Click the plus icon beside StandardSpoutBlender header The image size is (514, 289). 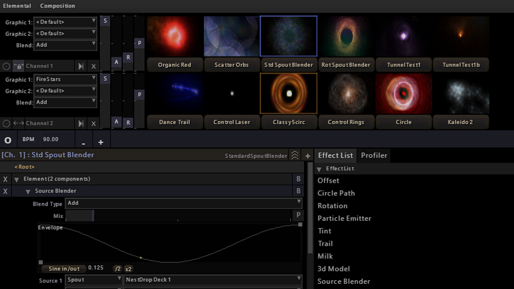[307, 155]
